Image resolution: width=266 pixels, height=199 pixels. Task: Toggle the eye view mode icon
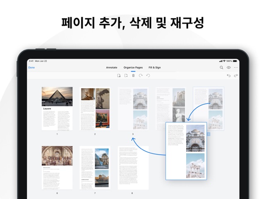(x=228, y=67)
